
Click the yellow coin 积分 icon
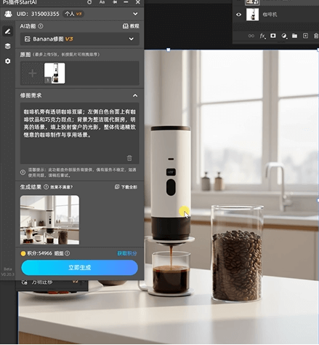[23, 253]
